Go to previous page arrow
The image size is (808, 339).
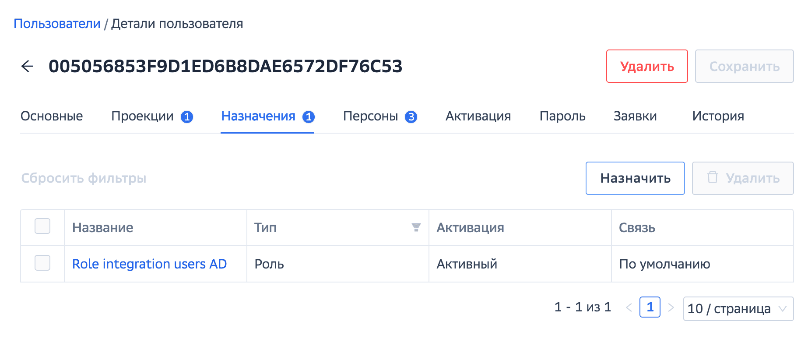pyautogui.click(x=629, y=308)
